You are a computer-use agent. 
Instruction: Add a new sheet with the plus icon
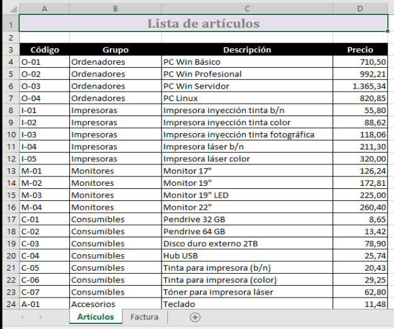coord(195,317)
